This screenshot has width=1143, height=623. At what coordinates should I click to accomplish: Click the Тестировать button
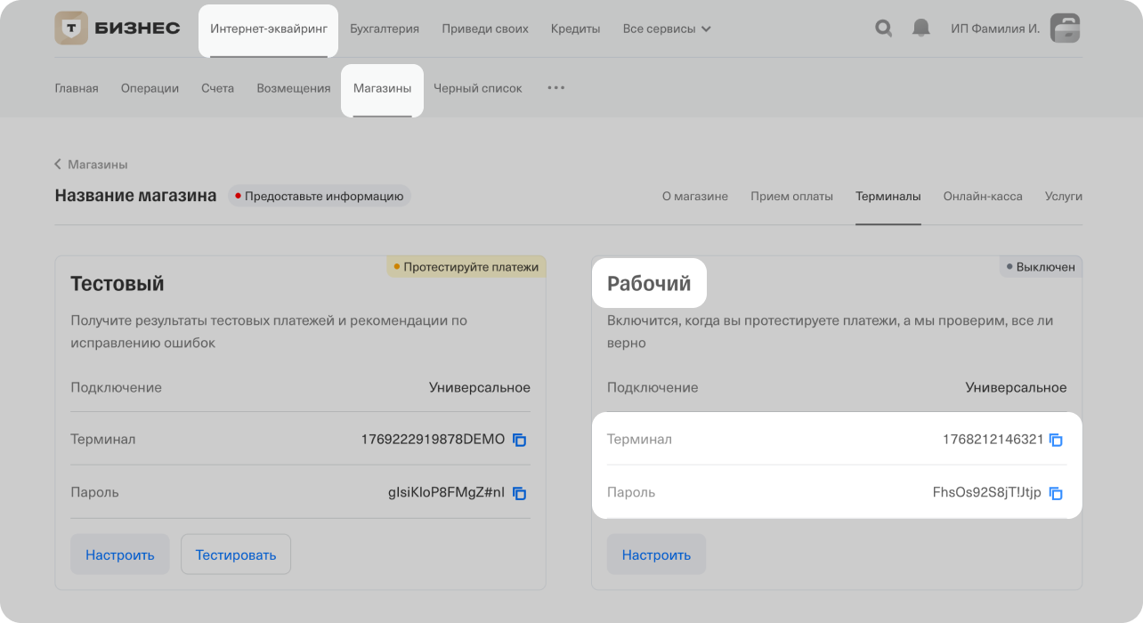236,554
